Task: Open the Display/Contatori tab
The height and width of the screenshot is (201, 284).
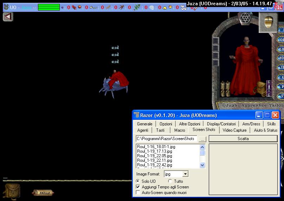Action: click(x=221, y=124)
